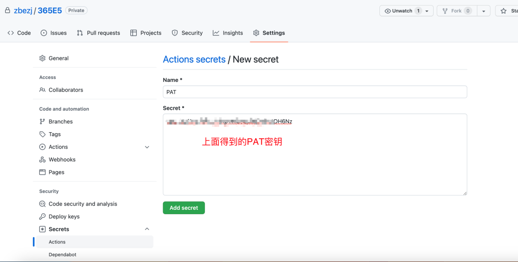The width and height of the screenshot is (518, 262).
Task: Click the Name input field containing PAT
Action: (315, 92)
